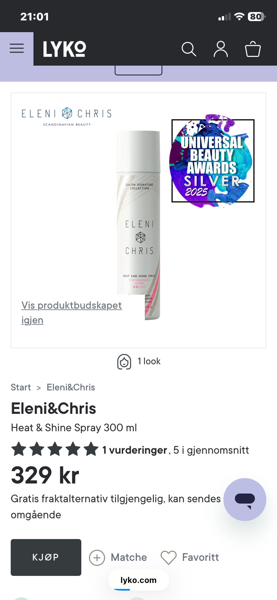Click the five-star rating
Screen dimensions: 277x600
pyautogui.click(x=55, y=449)
